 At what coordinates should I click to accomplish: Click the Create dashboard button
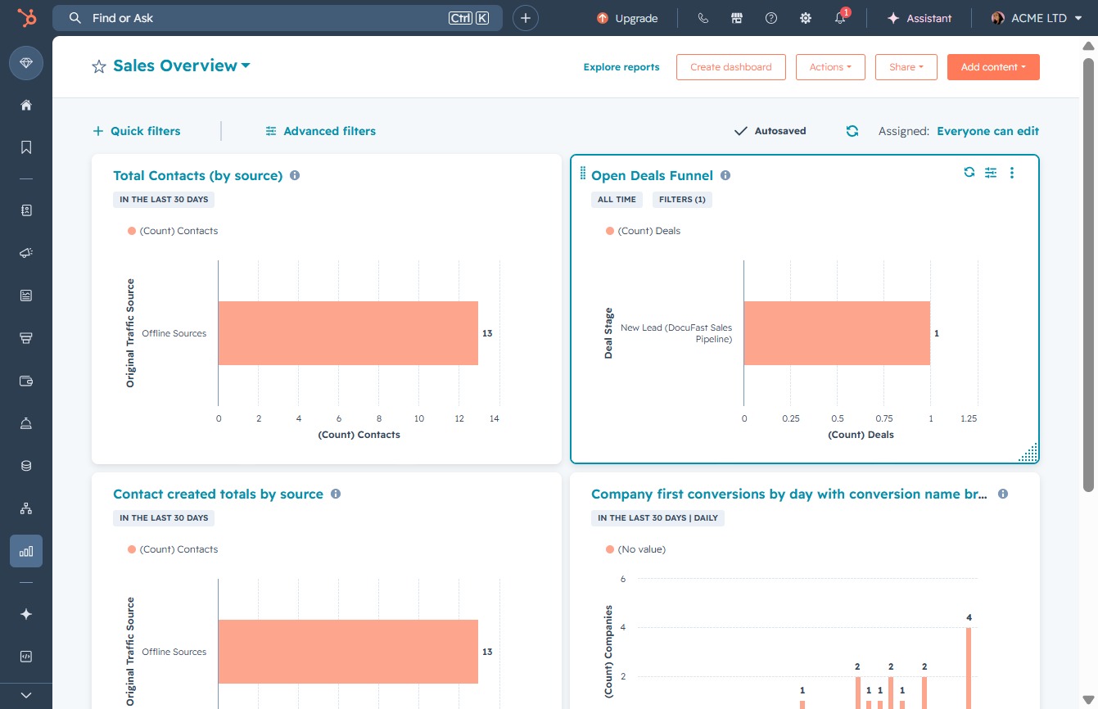(x=731, y=67)
